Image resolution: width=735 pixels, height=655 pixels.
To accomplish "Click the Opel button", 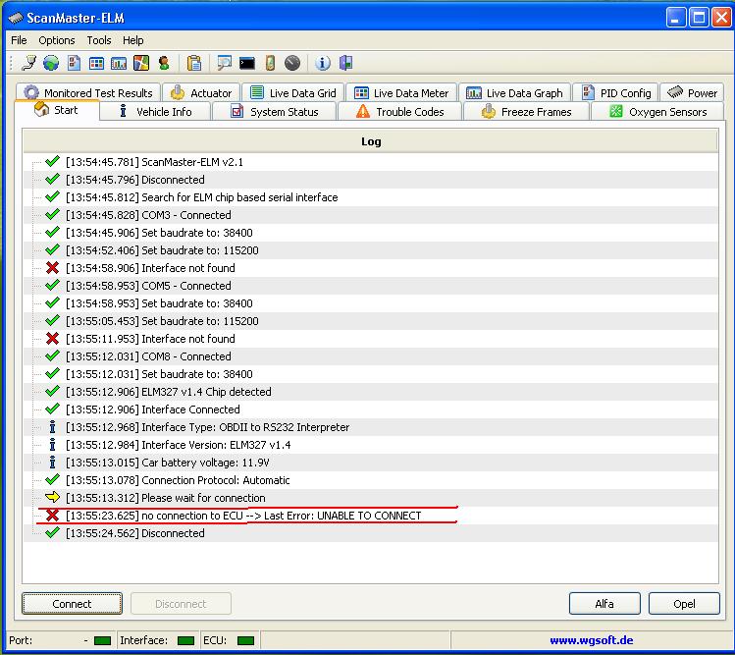I will [684, 604].
